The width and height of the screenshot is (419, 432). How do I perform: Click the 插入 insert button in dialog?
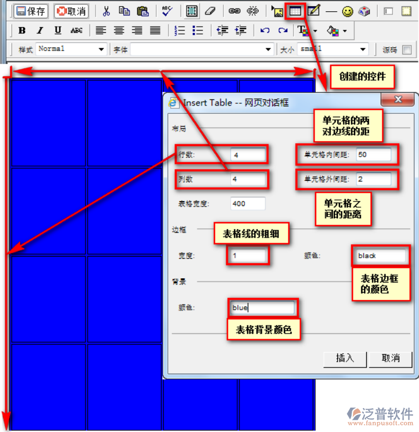coord(345,359)
